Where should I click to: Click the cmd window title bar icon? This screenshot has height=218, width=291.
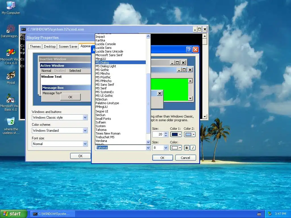[23, 29]
